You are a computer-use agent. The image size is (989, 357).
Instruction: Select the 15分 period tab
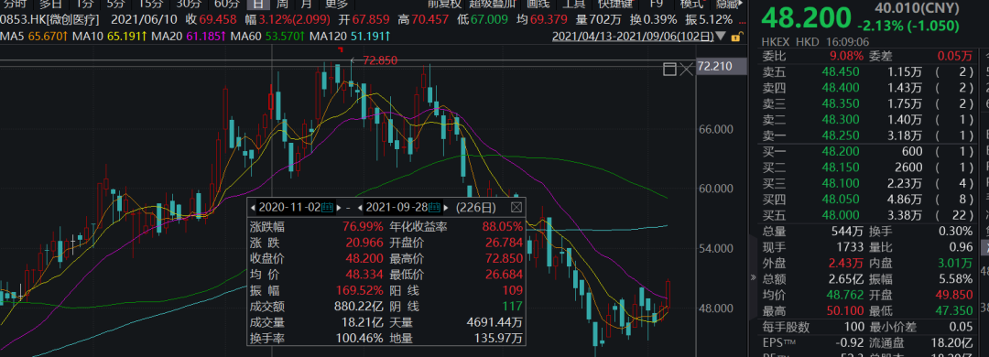[151, 4]
